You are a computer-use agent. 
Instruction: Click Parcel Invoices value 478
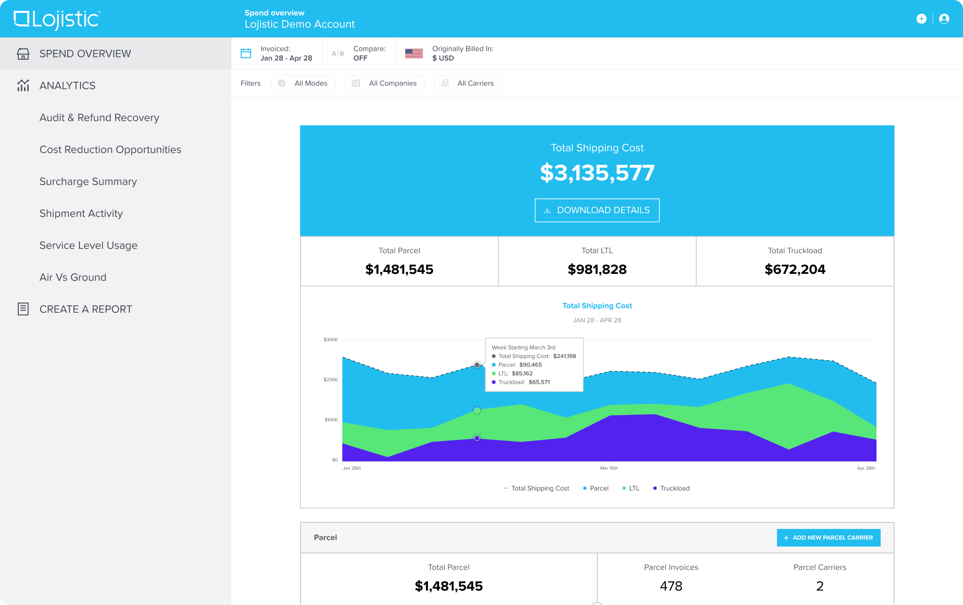(x=671, y=586)
